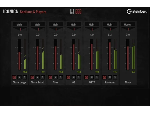Screen dimensions: 150x113
Task: Mute the Surround channel
Action: [109, 77]
